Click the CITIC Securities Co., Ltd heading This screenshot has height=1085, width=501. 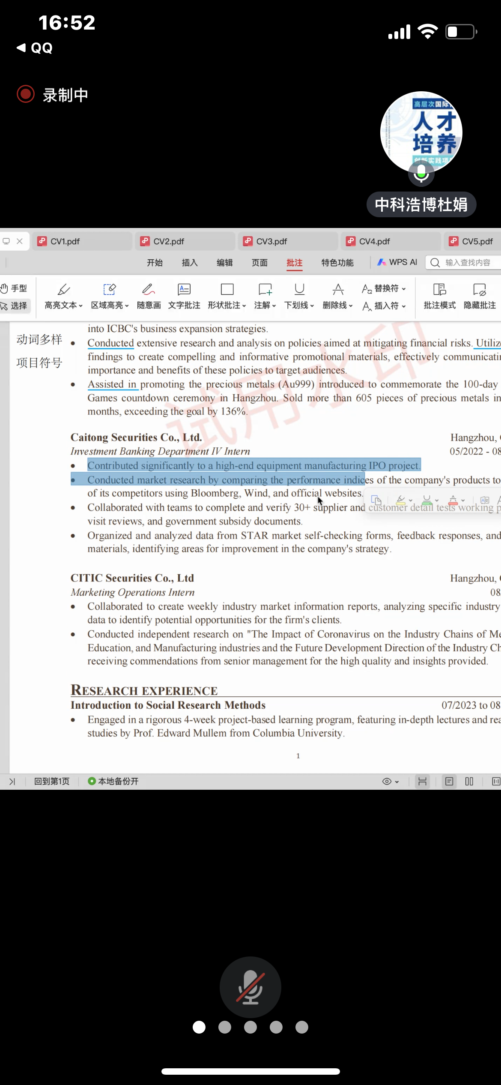[x=132, y=578]
